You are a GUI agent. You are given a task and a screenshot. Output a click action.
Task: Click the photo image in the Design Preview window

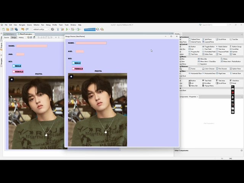click(98, 110)
